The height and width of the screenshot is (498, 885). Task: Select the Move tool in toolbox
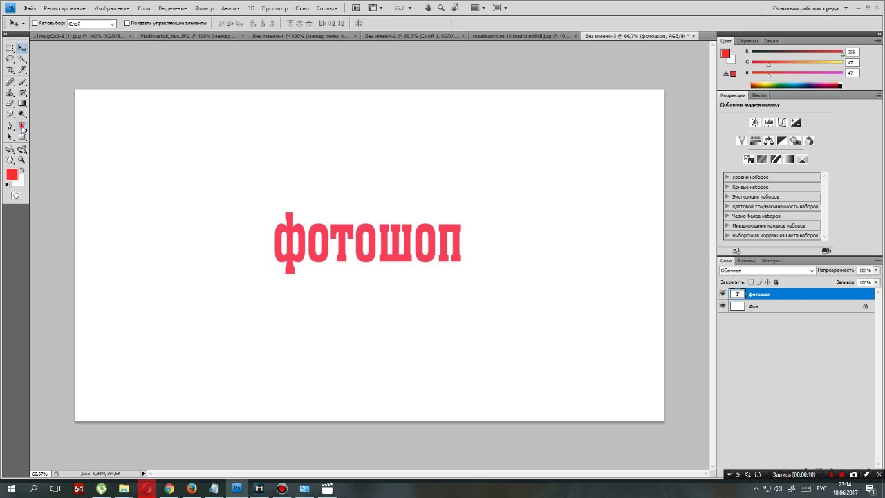click(x=22, y=48)
